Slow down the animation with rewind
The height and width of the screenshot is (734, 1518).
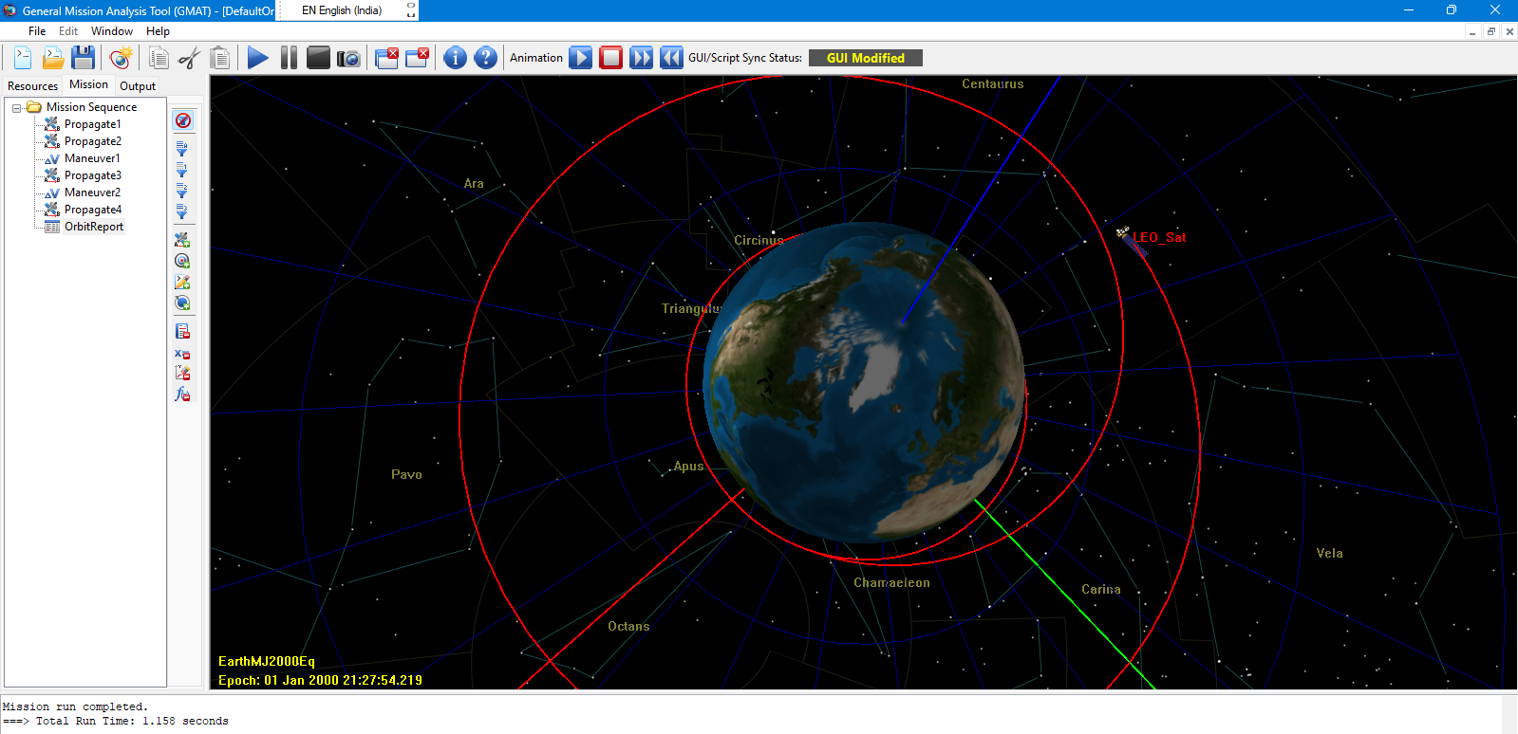click(x=671, y=58)
